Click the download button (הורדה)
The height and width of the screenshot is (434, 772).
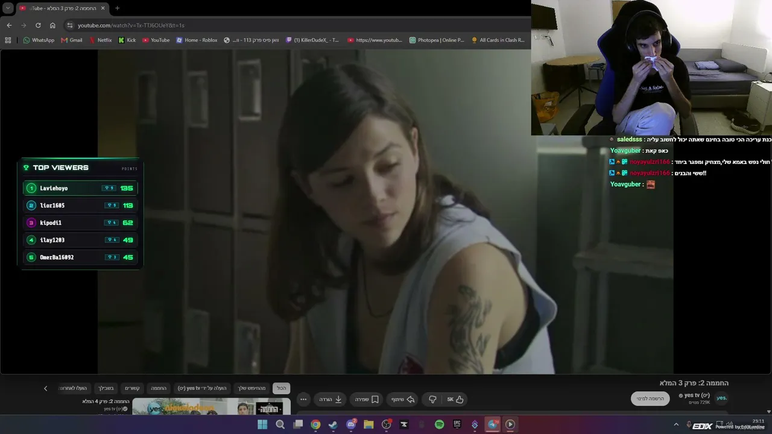331,400
